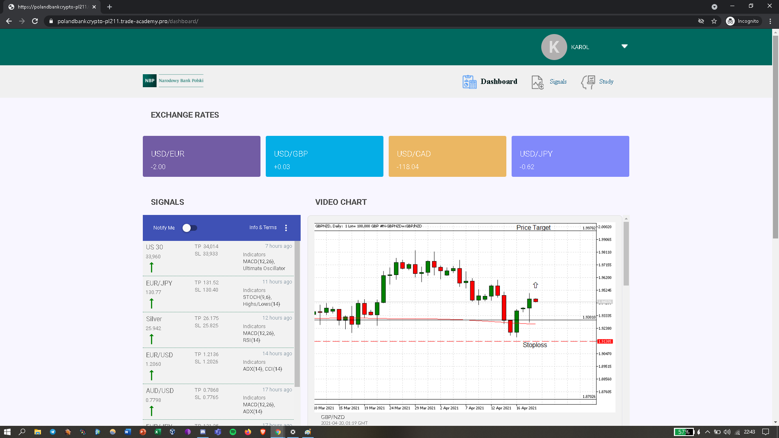Open Spotify from the taskbar
The image size is (779, 438).
(x=233, y=432)
